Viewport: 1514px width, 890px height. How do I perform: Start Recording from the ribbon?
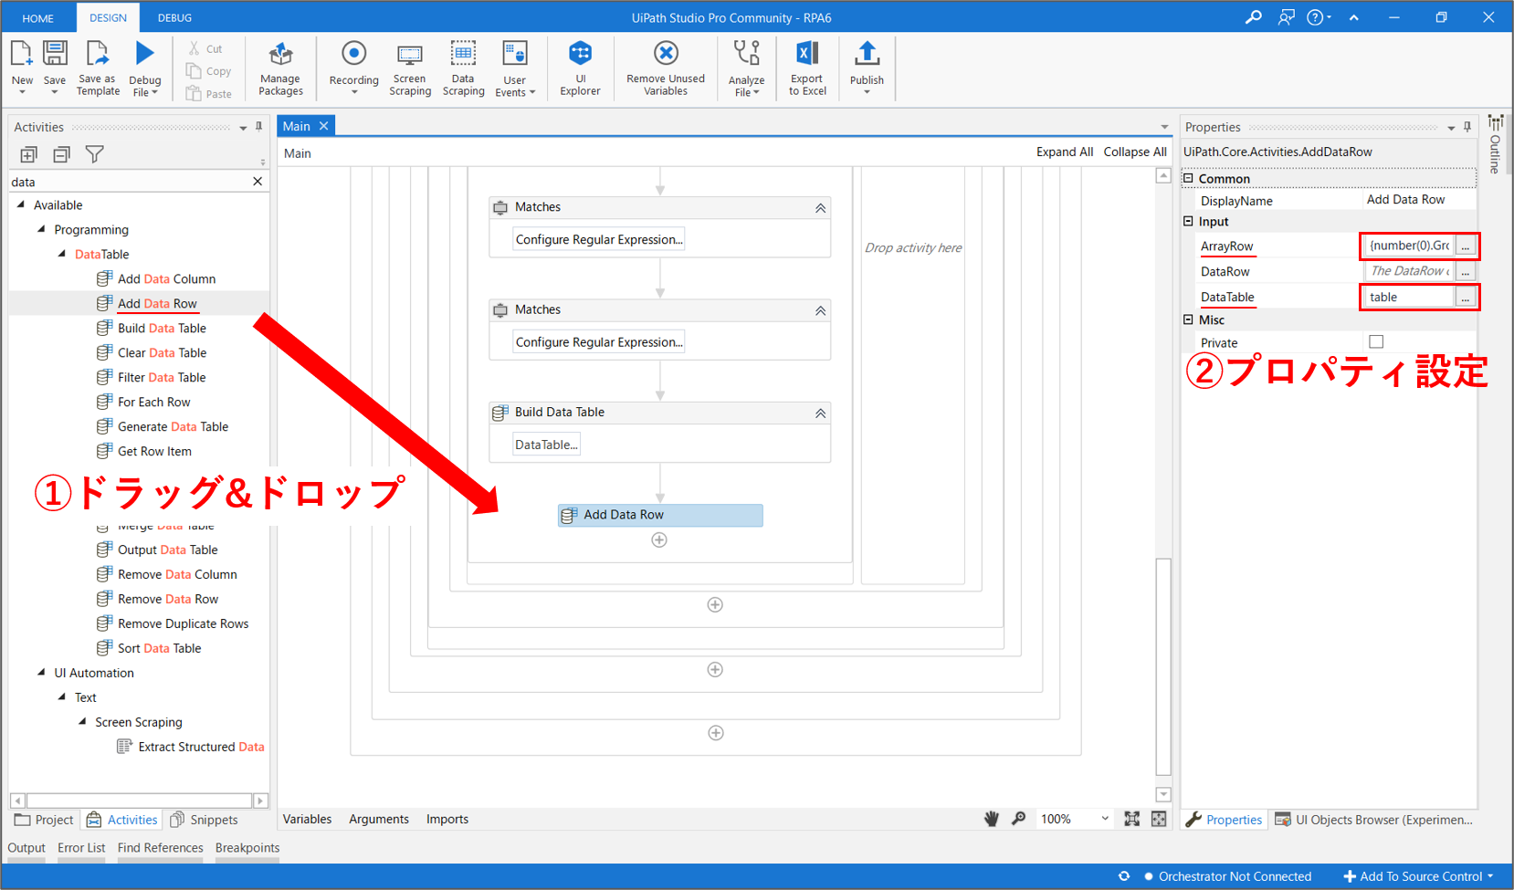[353, 54]
